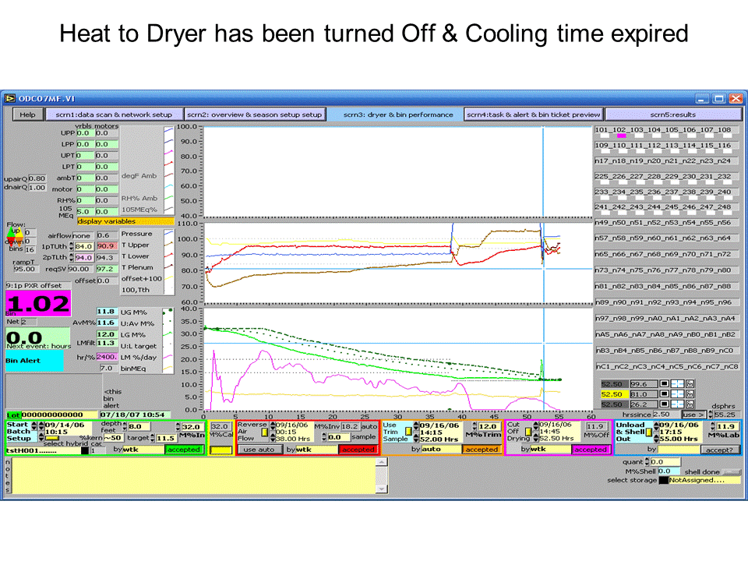The height and width of the screenshot is (561, 748).
Task: Click the accept? button in Unload section
Action: (x=720, y=450)
